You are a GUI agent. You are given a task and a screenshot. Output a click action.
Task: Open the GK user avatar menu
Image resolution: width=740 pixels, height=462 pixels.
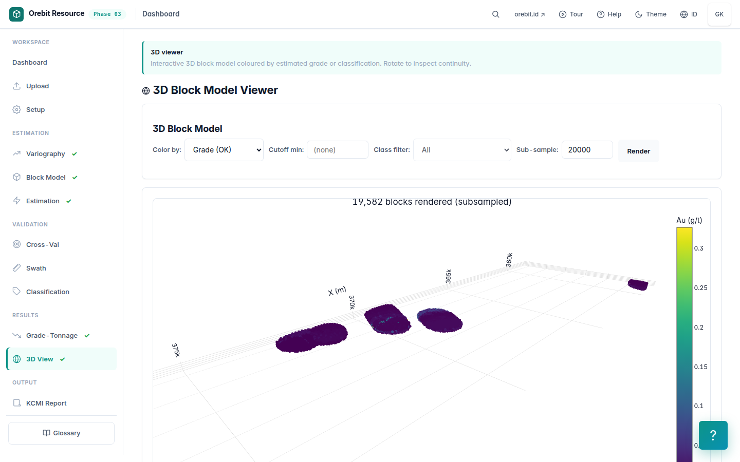click(x=719, y=14)
